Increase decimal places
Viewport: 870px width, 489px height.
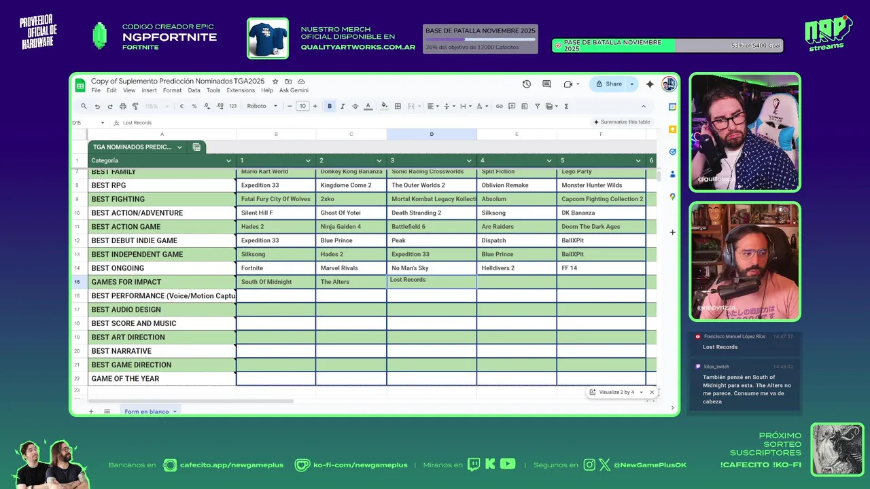220,106
